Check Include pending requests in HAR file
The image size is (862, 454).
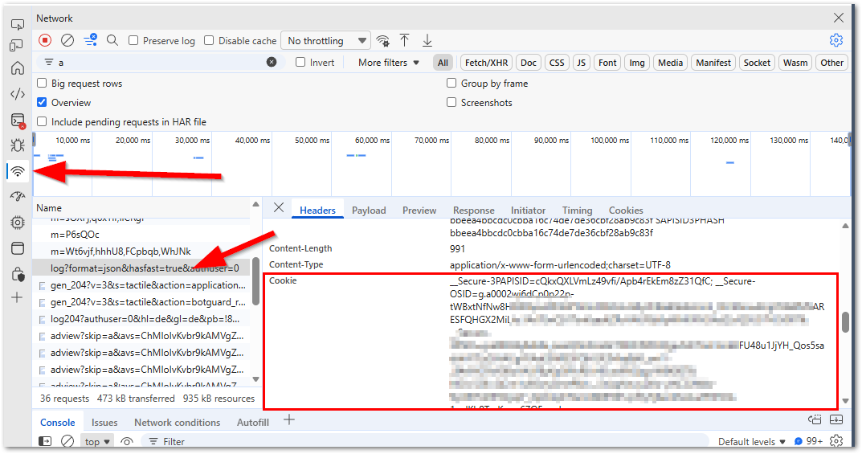tap(42, 121)
